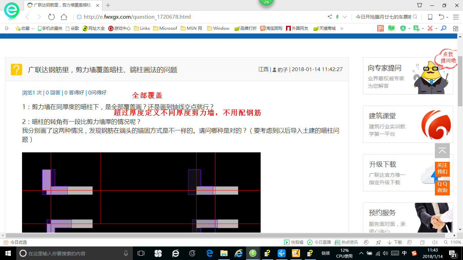Click the orange QQ咨询 button

coord(442,187)
